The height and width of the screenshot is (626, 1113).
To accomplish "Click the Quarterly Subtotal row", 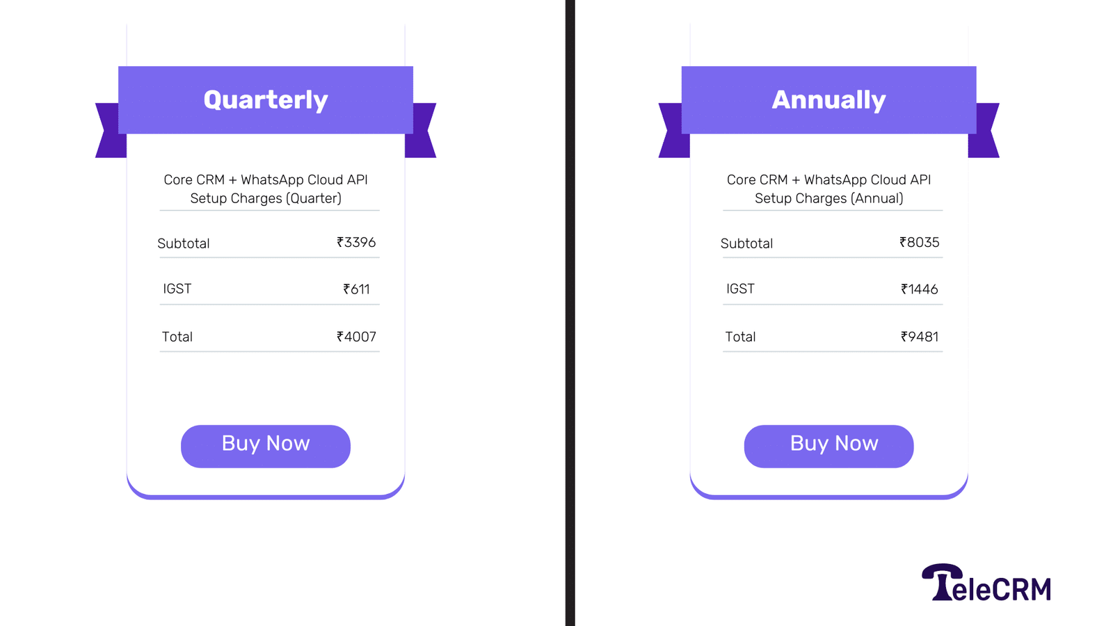I will [x=268, y=243].
